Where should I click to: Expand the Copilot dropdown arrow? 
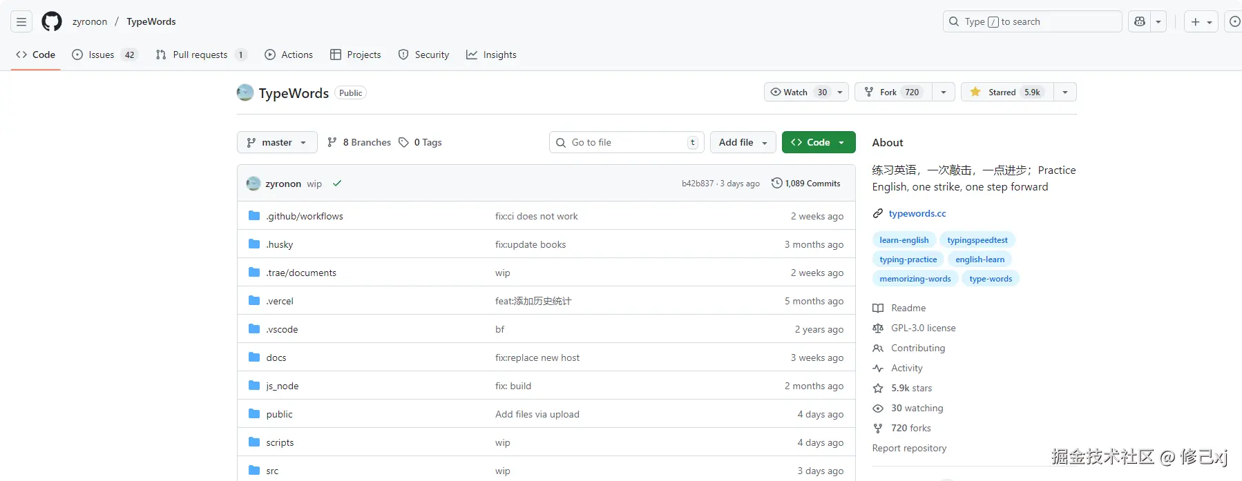point(1158,21)
